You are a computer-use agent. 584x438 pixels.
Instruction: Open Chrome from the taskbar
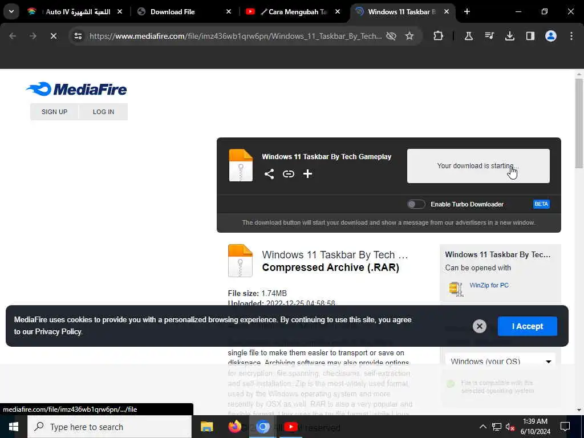click(262, 427)
